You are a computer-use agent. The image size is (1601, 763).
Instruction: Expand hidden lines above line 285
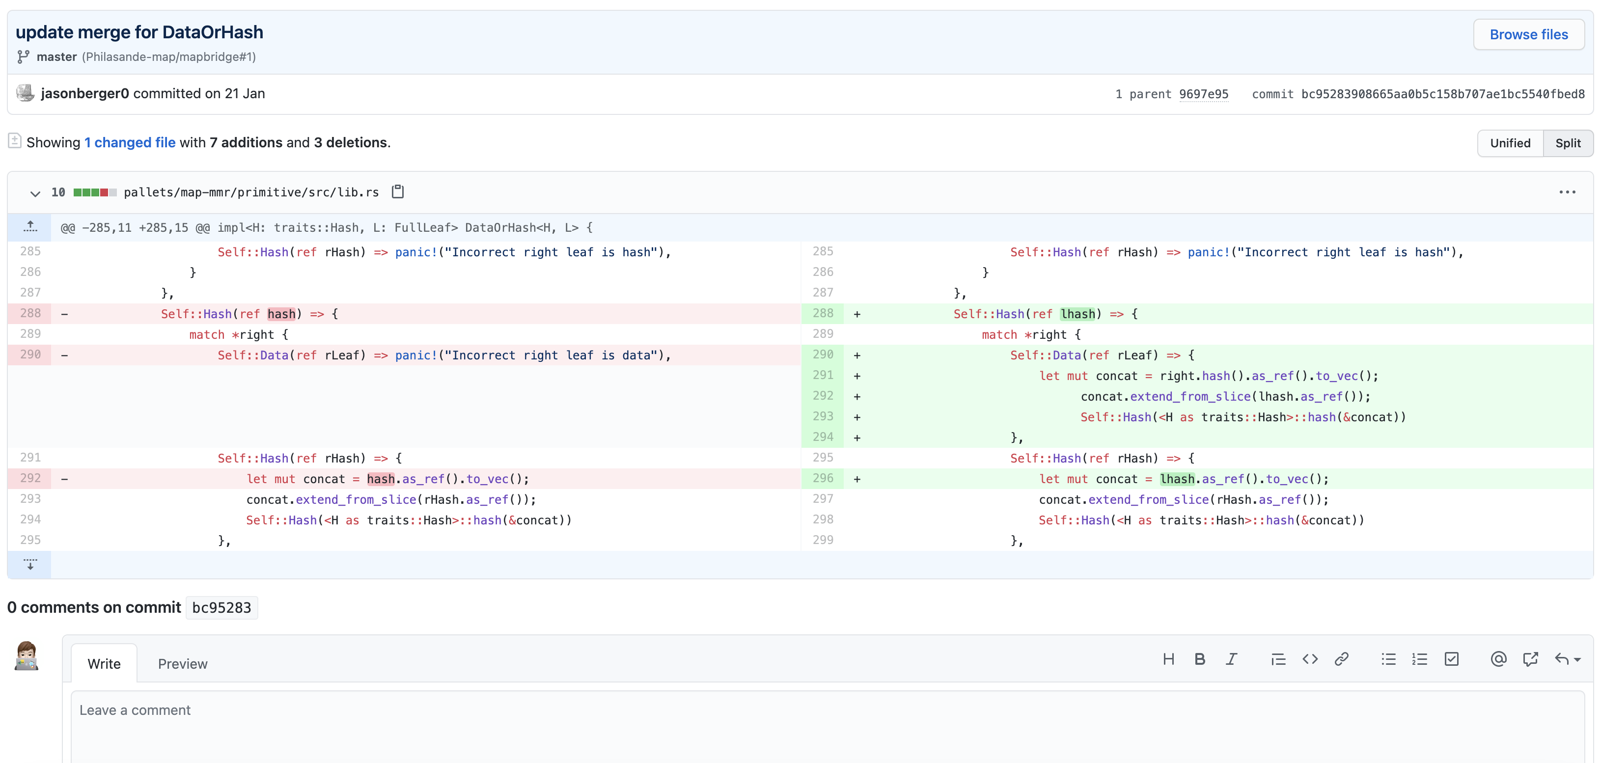point(30,227)
